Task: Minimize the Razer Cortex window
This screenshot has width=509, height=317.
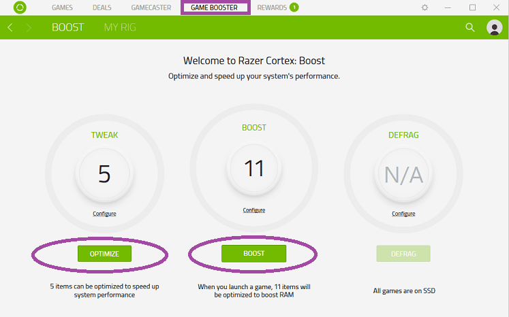Action: 448,7
